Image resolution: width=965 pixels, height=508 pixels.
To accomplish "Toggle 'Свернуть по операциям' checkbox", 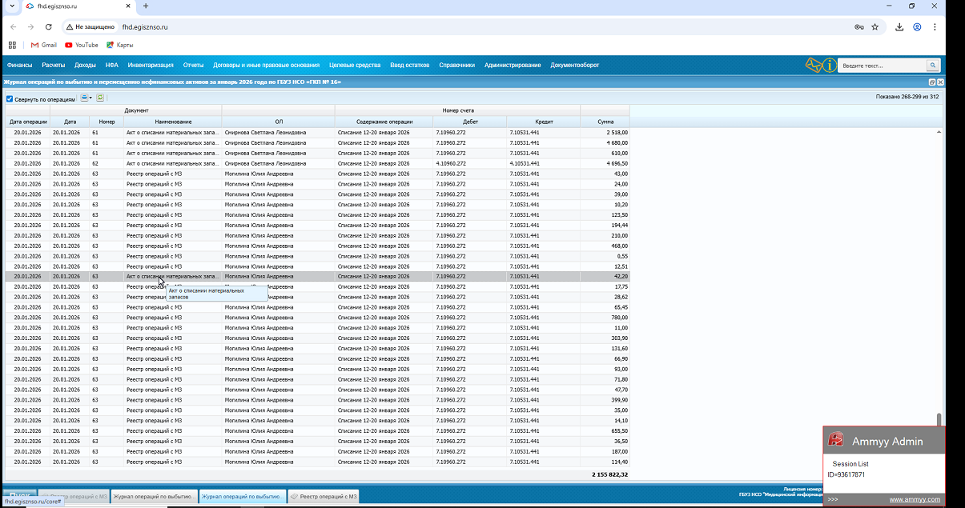I will point(10,99).
